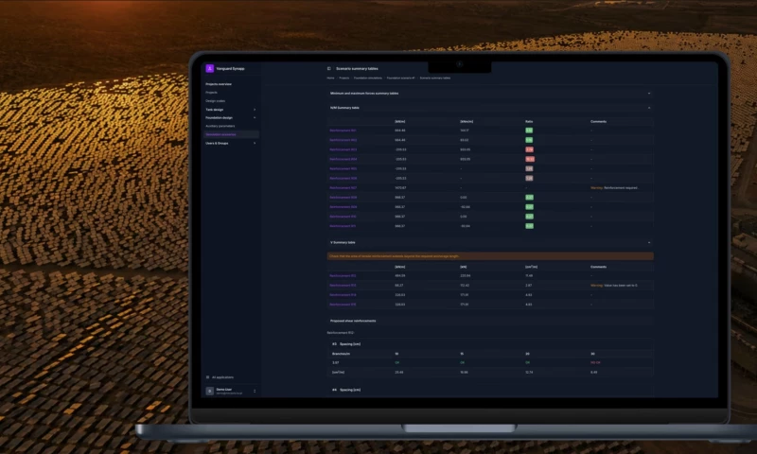Open the Reinforcement R05 link
Screen dimensions: 757x454
point(343,169)
